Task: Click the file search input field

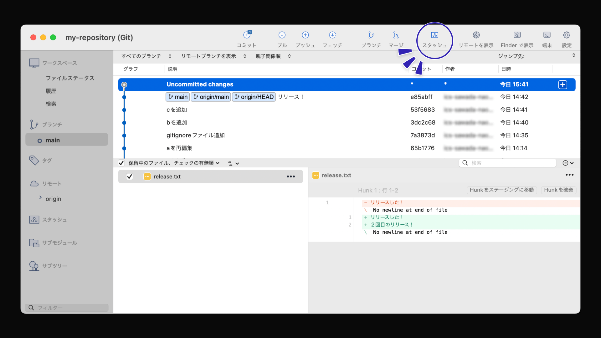Action: (x=507, y=163)
